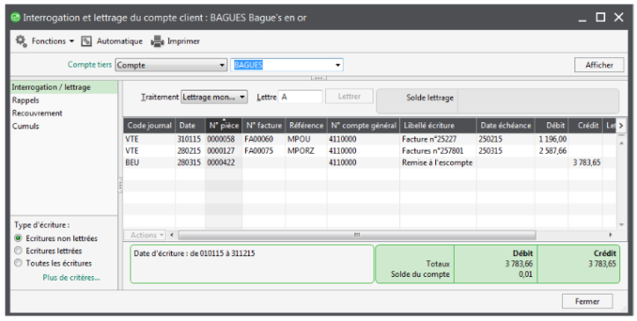
Task: Click reference cell MPORZ
Action: coord(301,150)
